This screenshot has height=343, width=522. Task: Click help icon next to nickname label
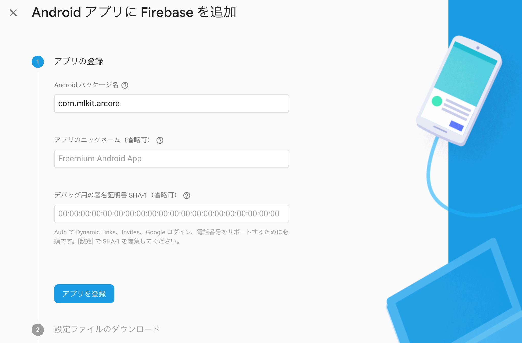(160, 140)
